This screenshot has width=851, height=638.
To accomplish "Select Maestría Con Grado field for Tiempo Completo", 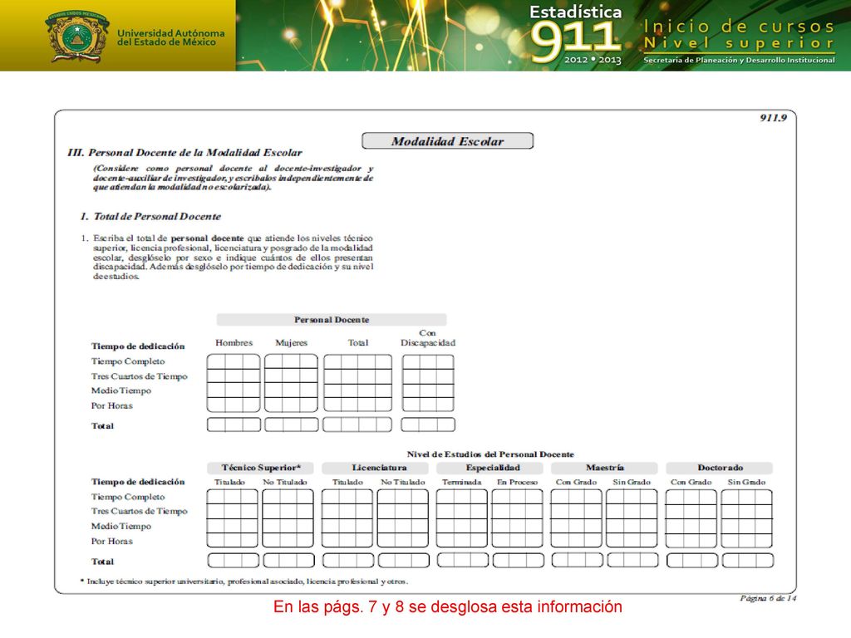I will point(577,497).
